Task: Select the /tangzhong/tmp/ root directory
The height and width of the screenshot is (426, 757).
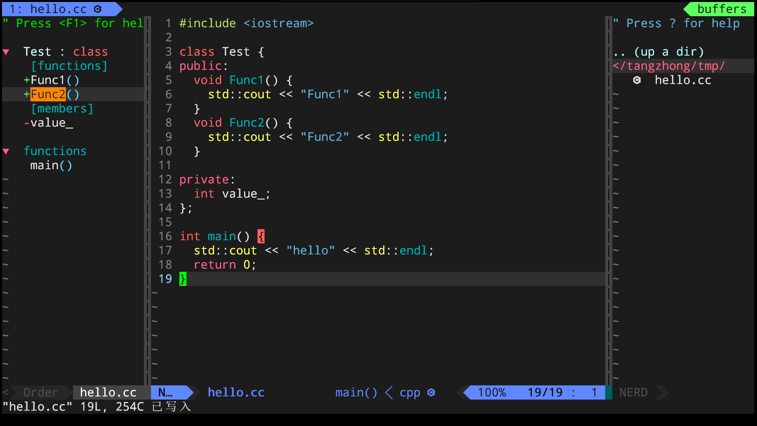Action: (x=669, y=66)
